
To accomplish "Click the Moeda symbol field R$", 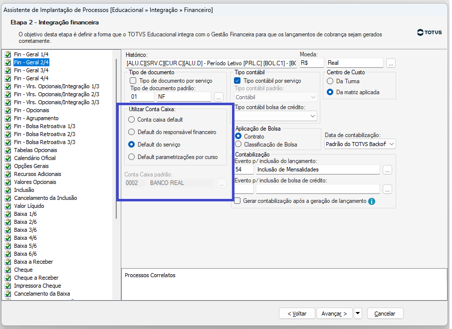I will tap(312, 63).
